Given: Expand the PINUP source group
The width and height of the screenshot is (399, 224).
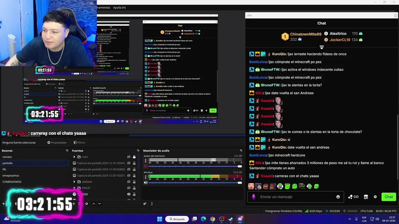Looking at the screenshot, I should pyautogui.click(x=74, y=188).
